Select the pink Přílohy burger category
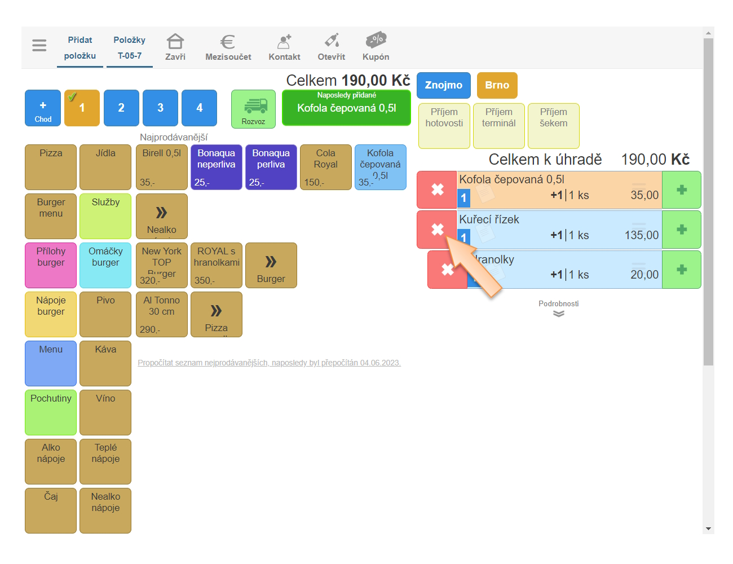The image size is (733, 564). [x=51, y=265]
